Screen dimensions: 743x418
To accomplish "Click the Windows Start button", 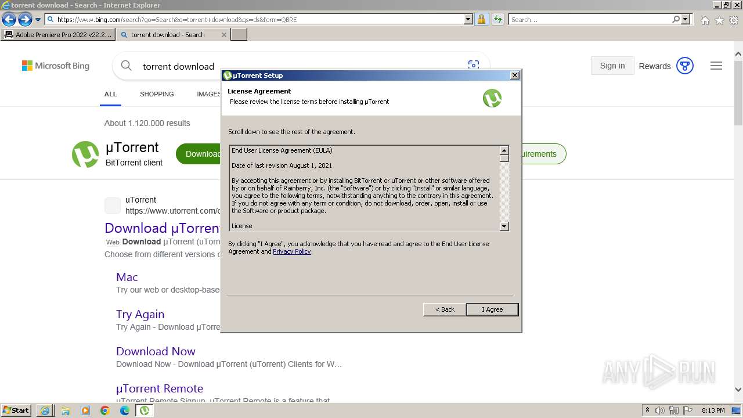I will tap(16, 410).
